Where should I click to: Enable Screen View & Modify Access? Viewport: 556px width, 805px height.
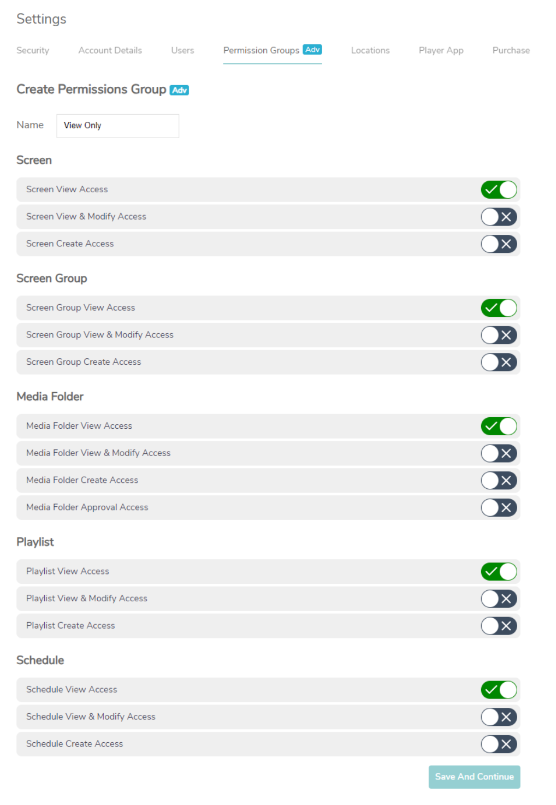coord(499,217)
